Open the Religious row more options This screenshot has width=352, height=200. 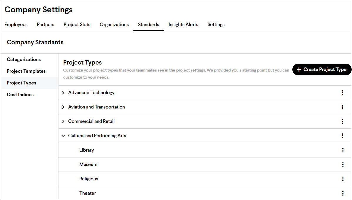click(343, 179)
